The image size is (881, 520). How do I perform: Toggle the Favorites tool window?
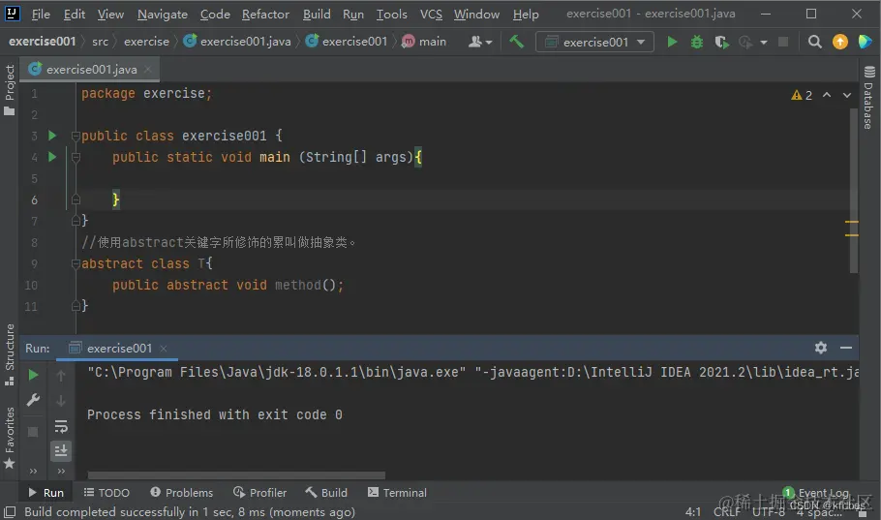coord(9,438)
